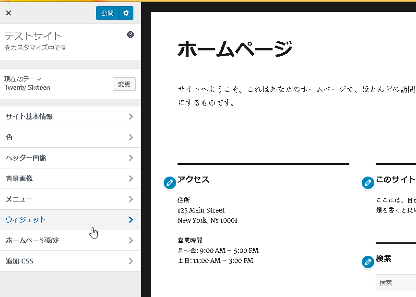The image size is (416, 297).
Task: Close the customizer with the X icon
Action: tap(9, 13)
